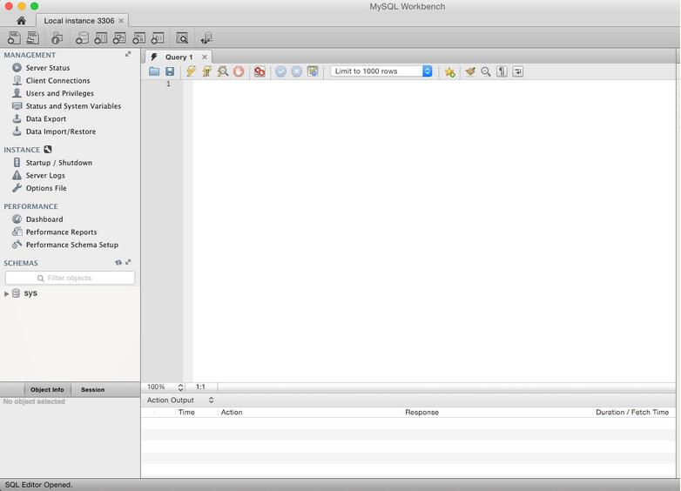Open Client Connections page
This screenshot has height=491, width=681.
point(57,80)
